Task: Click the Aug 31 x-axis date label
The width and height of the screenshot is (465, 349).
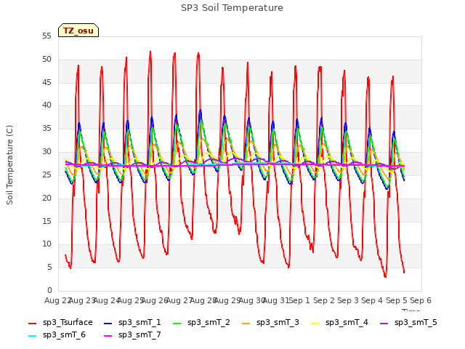Action: tap(276, 300)
